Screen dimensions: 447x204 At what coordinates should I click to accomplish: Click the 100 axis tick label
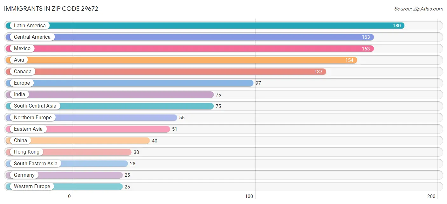click(249, 196)
